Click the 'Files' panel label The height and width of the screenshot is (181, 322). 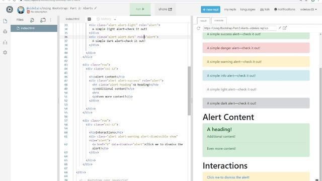pyautogui.click(x=20, y=20)
